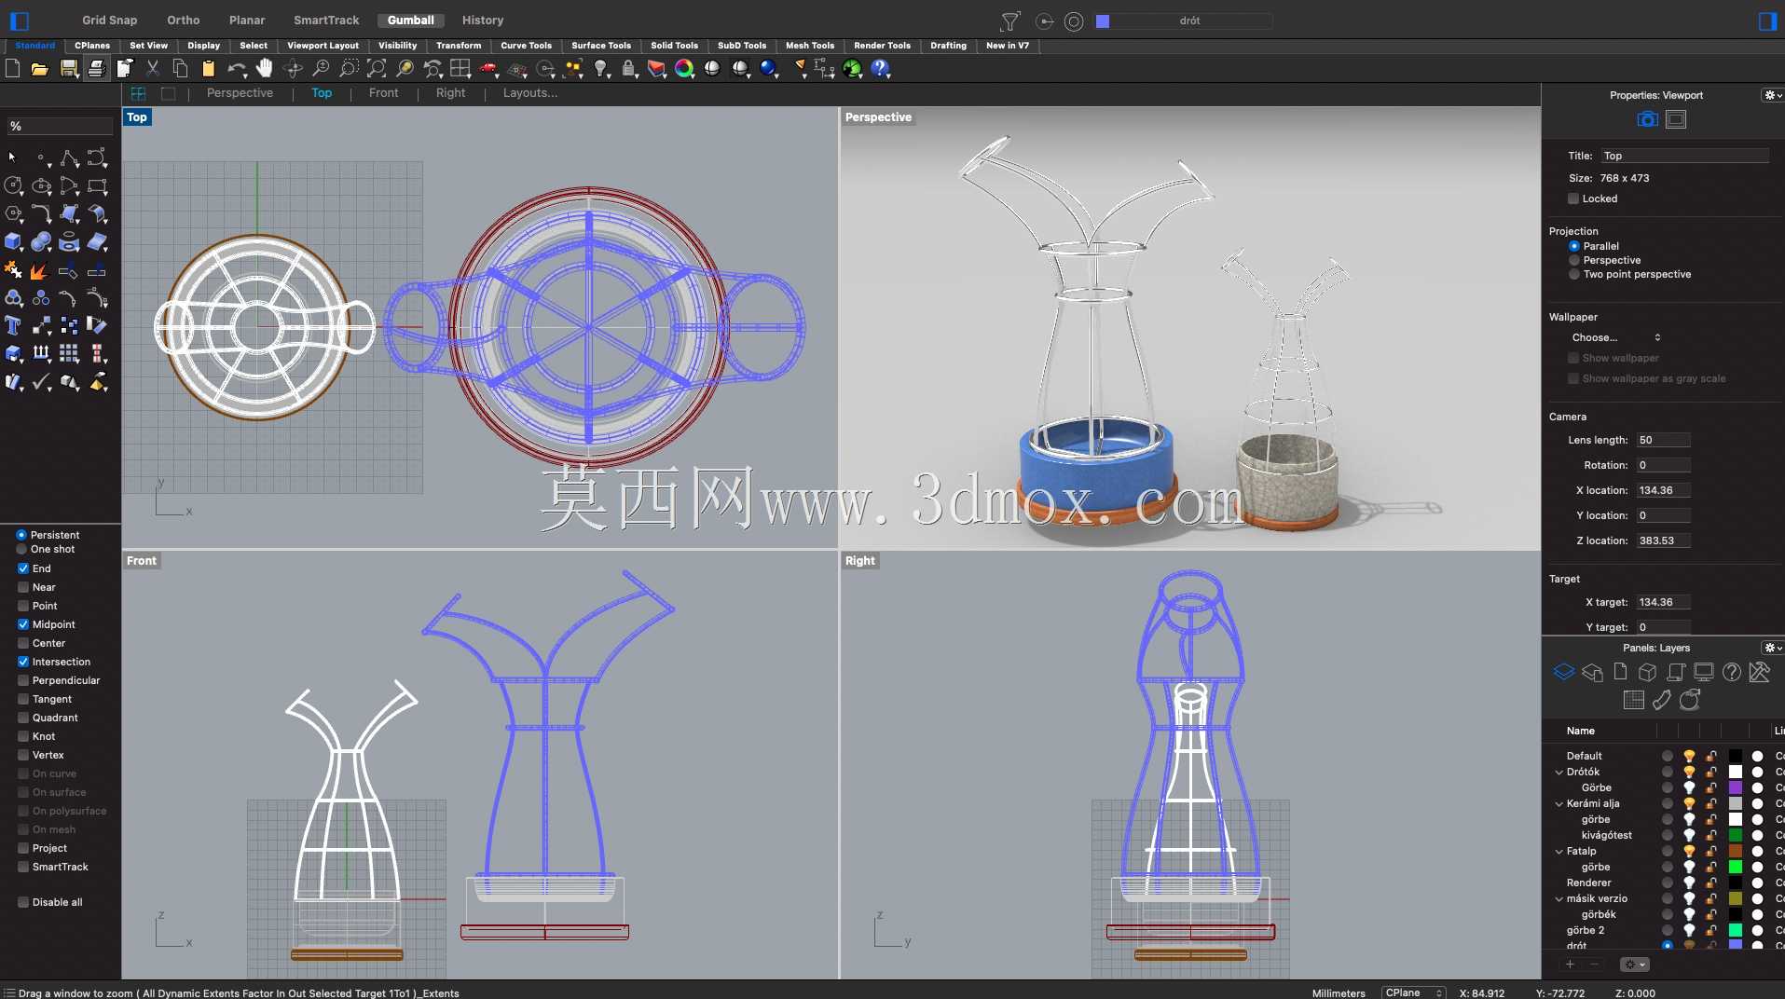Click the Lock objects padlock icon in toolbar

point(629,68)
